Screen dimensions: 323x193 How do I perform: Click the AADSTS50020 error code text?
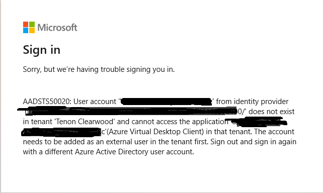[46, 102]
